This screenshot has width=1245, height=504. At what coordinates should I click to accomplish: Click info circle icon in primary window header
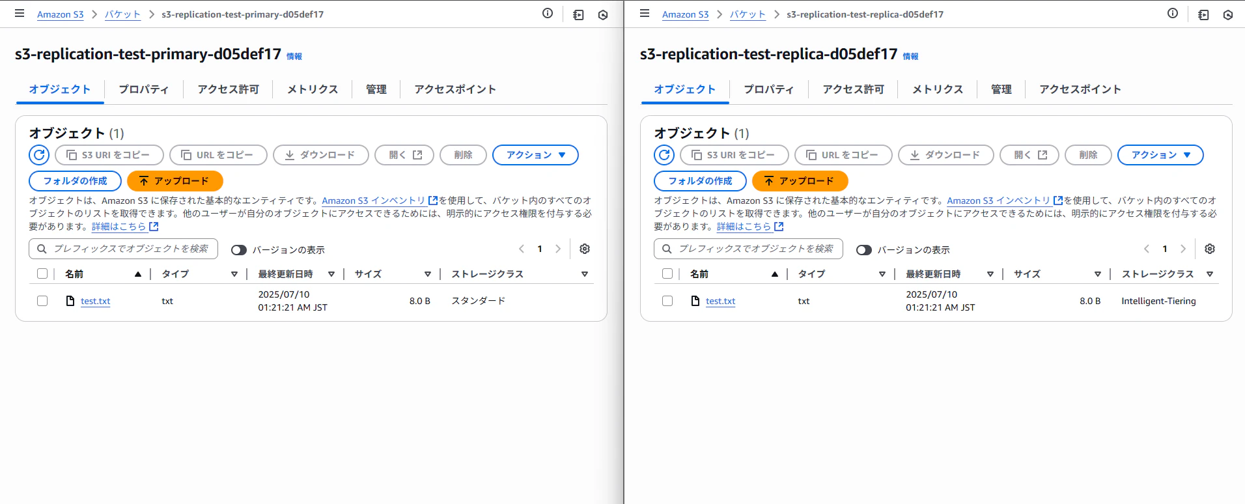(548, 14)
